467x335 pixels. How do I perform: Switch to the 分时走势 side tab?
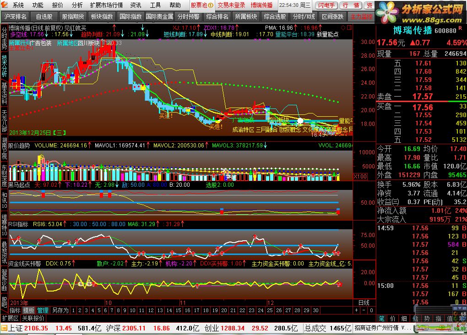click(4, 39)
